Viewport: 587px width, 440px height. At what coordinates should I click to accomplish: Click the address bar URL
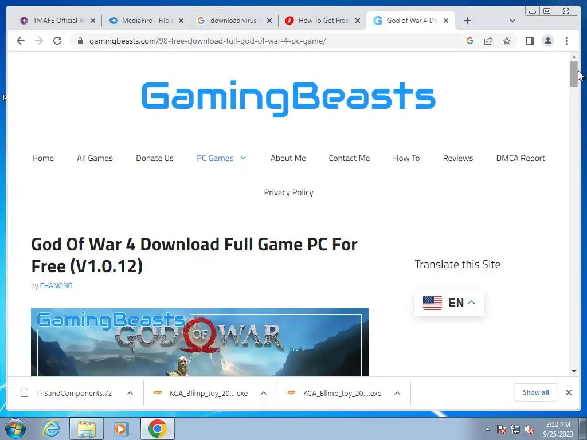coord(208,41)
